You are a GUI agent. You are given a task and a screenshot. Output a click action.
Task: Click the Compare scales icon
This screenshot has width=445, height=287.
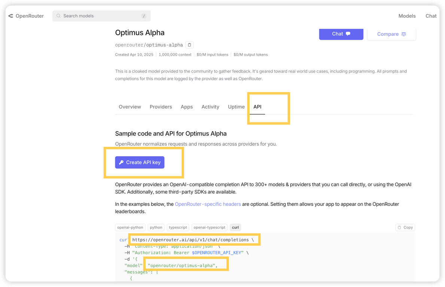[x=403, y=34]
